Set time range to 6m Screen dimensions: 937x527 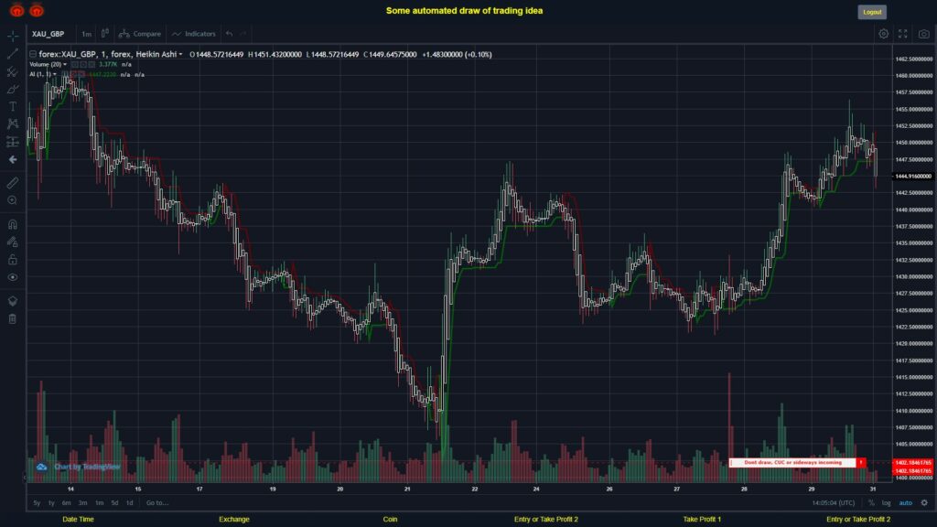(66, 503)
